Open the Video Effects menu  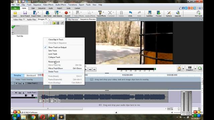48,5
